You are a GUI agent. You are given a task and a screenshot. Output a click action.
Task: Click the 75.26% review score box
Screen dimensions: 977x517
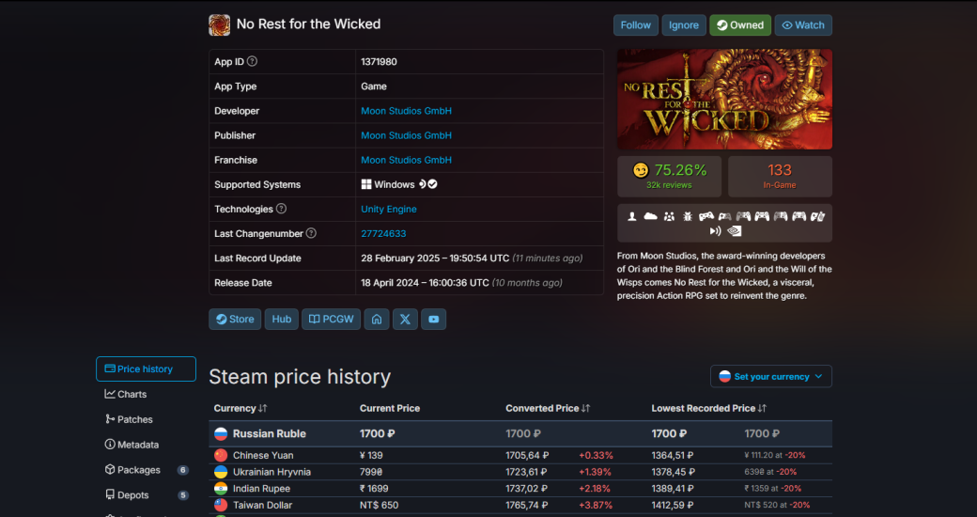669,177
